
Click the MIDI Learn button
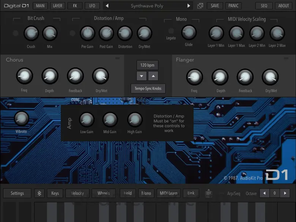tap(168, 193)
